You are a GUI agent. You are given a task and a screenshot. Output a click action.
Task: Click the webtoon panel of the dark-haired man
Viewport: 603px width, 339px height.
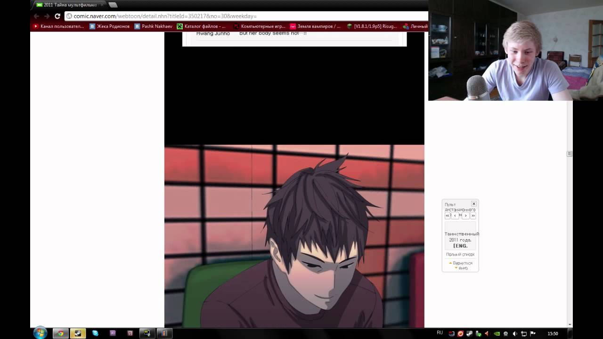[294, 236]
